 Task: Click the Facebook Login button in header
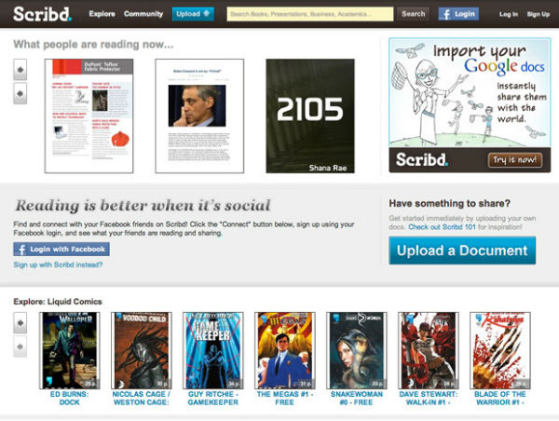[457, 14]
